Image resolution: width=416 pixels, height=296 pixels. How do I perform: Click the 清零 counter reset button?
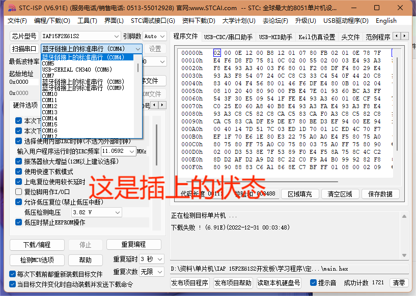click(x=399, y=283)
